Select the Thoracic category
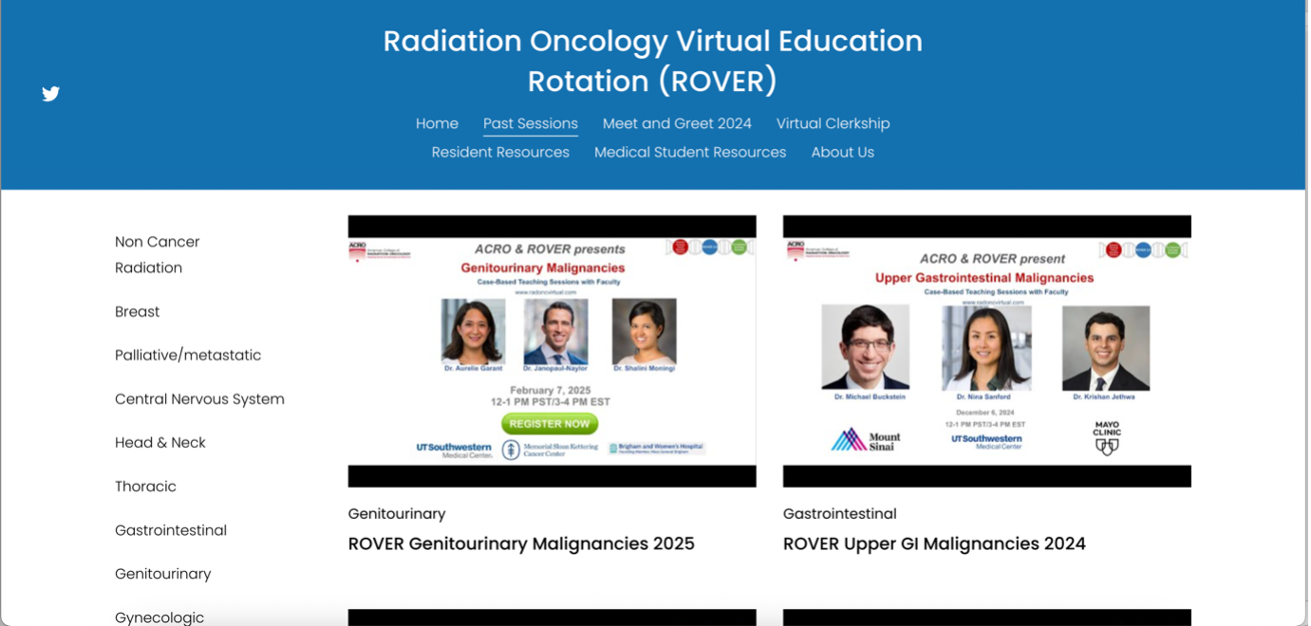The image size is (1311, 626). tap(145, 487)
